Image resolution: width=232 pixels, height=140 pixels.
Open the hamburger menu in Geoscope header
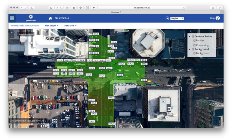12,18
